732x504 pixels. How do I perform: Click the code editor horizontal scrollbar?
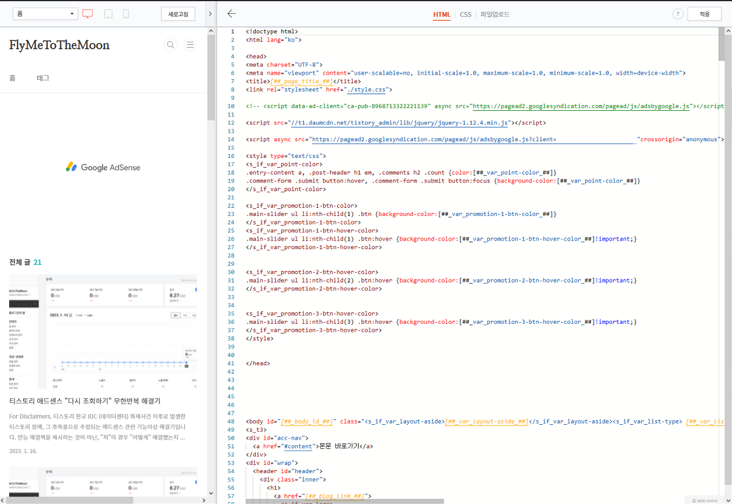pyautogui.click(x=344, y=501)
